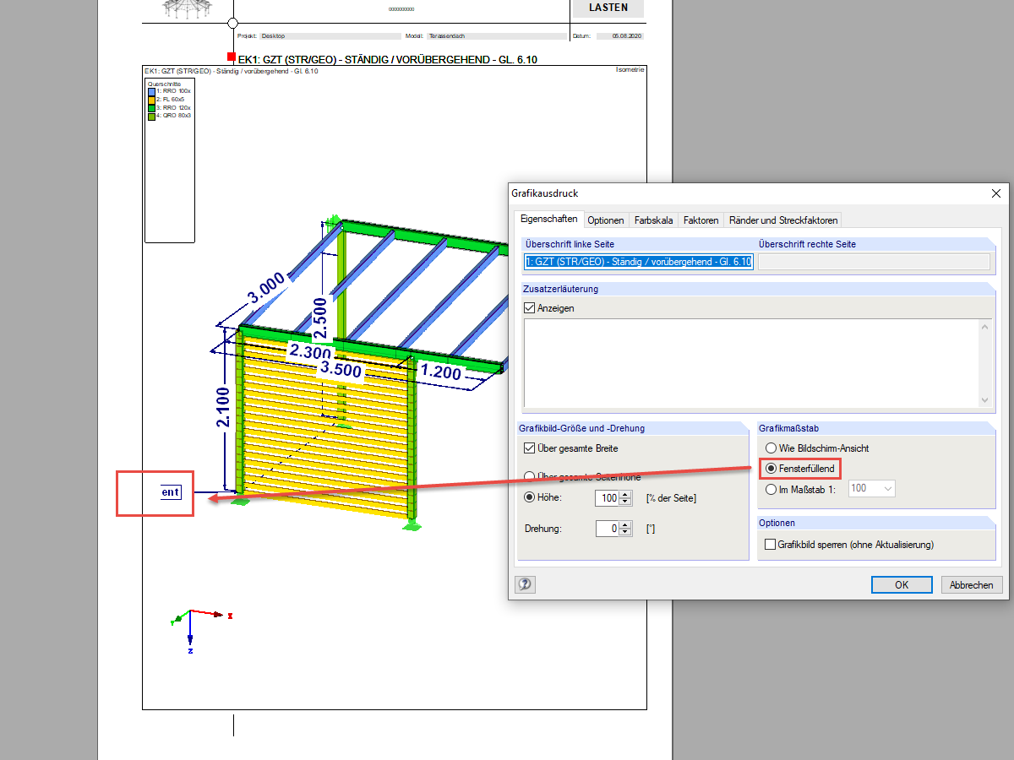Open the Ränder und Streckfaktoren tab
This screenshot has height=760, width=1014.
tap(783, 220)
